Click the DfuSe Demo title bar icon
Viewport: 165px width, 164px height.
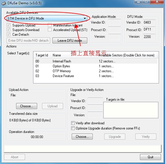(x=4, y=3)
